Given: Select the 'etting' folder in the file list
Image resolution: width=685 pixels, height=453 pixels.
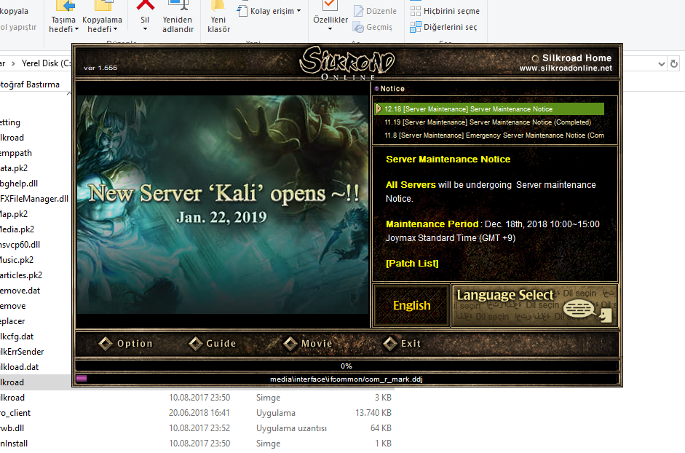Looking at the screenshot, I should pos(10,122).
